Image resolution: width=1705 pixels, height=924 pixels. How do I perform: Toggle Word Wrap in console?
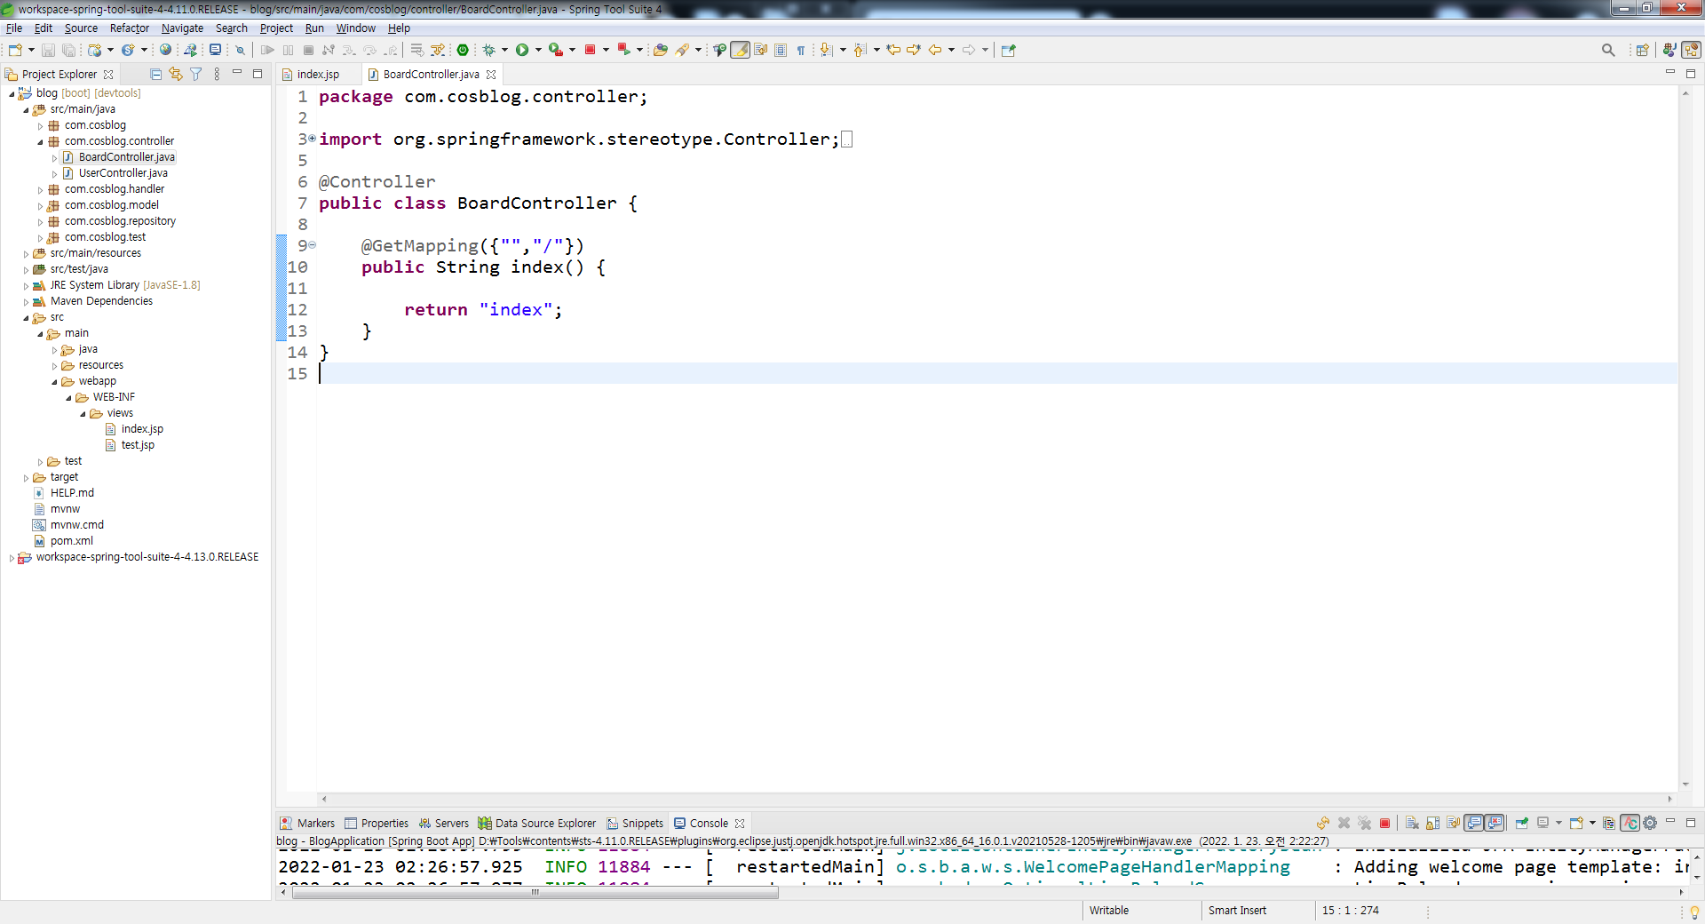[1453, 823]
